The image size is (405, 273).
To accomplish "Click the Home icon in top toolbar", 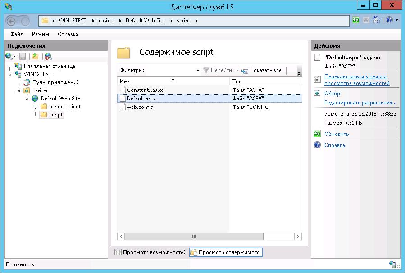I will (376, 21).
